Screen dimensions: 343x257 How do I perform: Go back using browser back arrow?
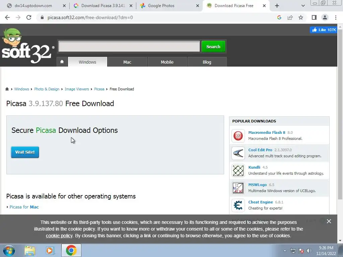point(7,17)
